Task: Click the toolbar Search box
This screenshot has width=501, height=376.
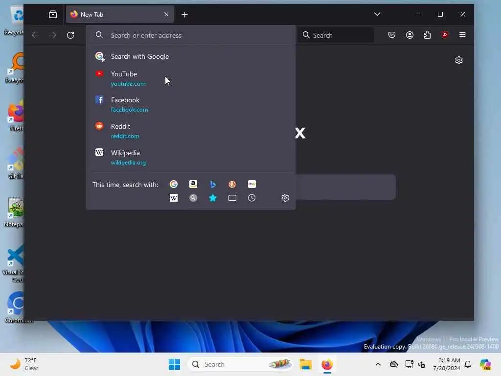Action: [x=336, y=35]
